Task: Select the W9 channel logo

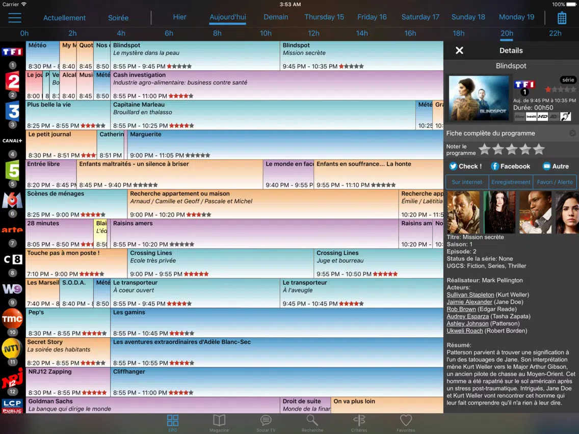Action: click(12, 289)
